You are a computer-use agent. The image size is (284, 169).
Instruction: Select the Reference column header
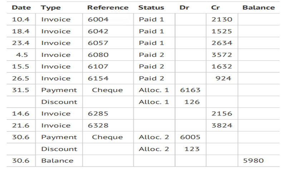pos(108,7)
